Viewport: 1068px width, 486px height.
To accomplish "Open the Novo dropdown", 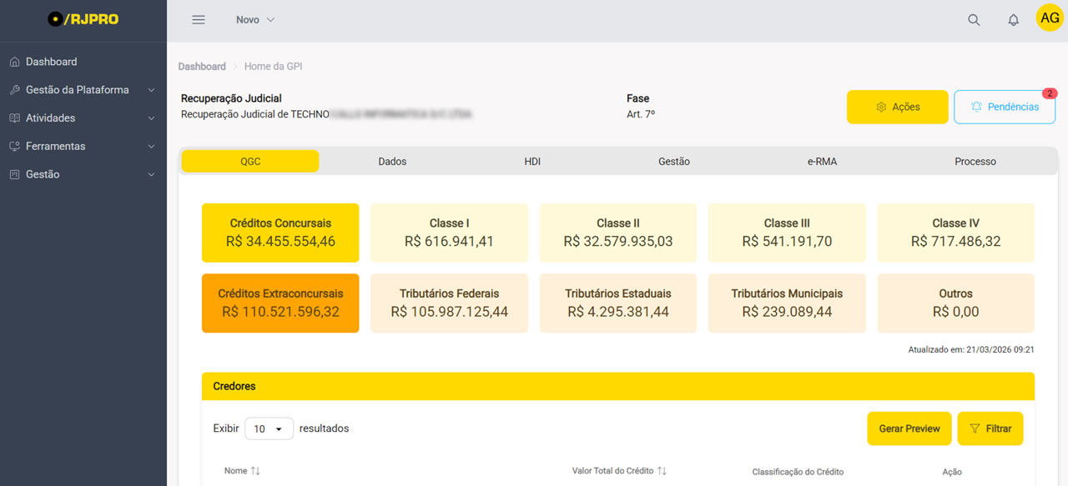I will [x=254, y=20].
